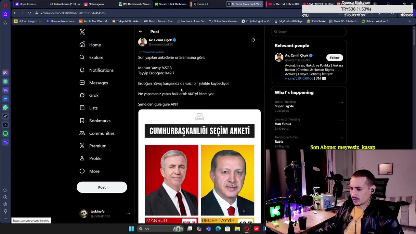Click the white Post compose button
The width and height of the screenshot is (416, 234).
tap(102, 187)
